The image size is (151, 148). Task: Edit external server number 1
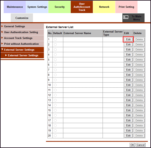(128, 39)
